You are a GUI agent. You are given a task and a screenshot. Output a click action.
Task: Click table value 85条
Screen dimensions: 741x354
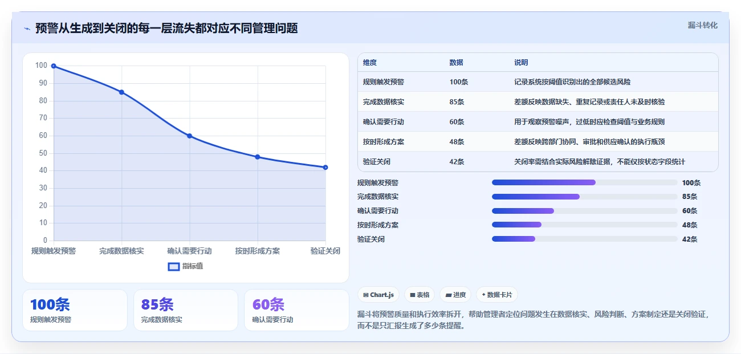pos(457,102)
